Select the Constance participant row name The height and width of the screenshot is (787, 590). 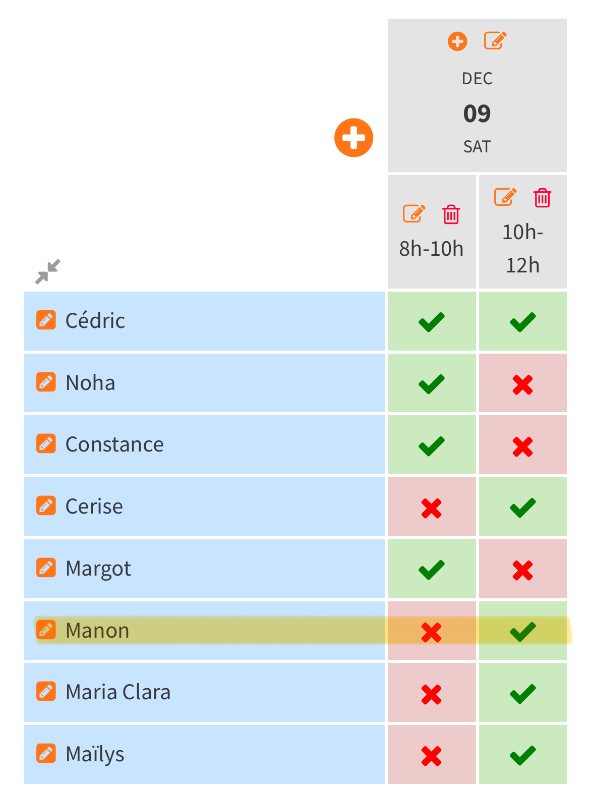click(114, 444)
